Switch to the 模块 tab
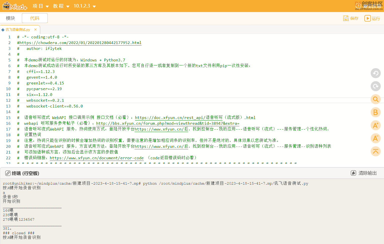 10,18
